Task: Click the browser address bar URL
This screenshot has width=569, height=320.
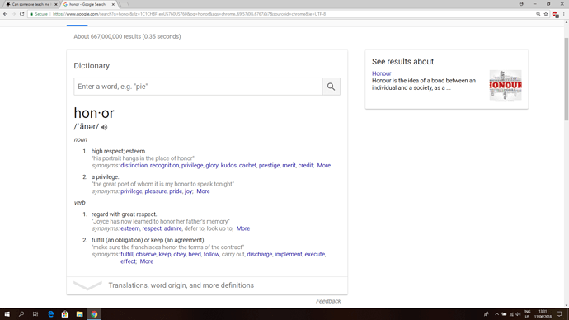Action: pyautogui.click(x=189, y=14)
